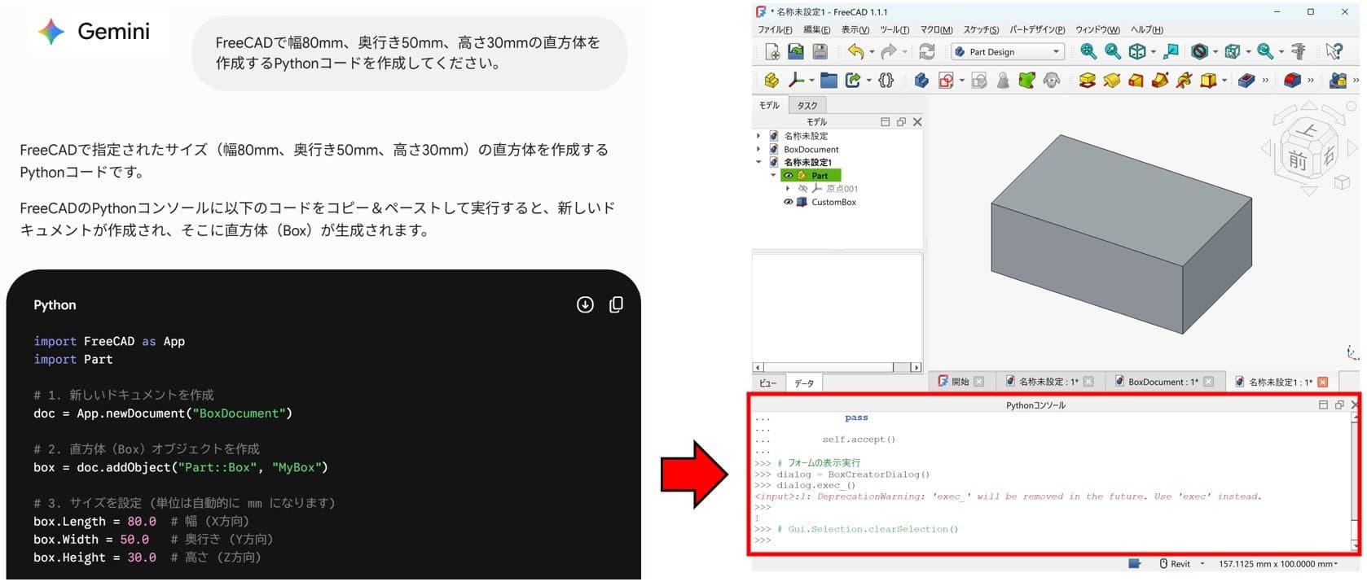The width and height of the screenshot is (1367, 586).
Task: Switch to the ビュー property tab
Action: coord(767,383)
